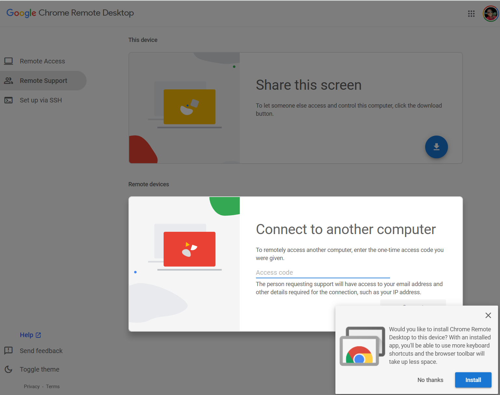Viewport: 500px width, 395px height.
Task: Click the Remote Access laptop icon
Action: (8, 61)
